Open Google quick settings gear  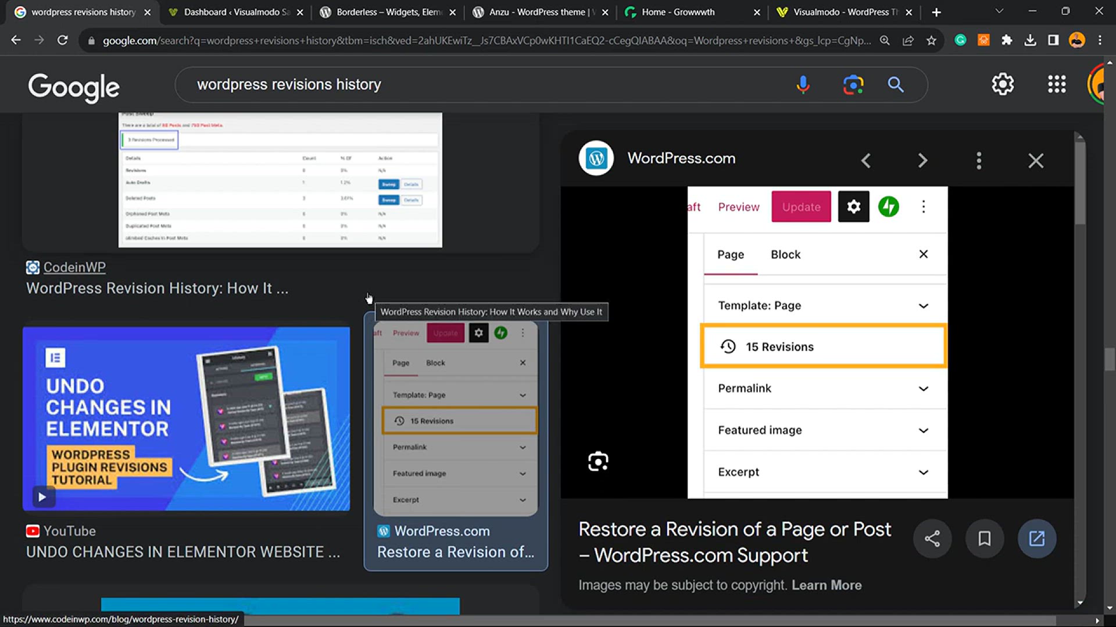(1003, 85)
